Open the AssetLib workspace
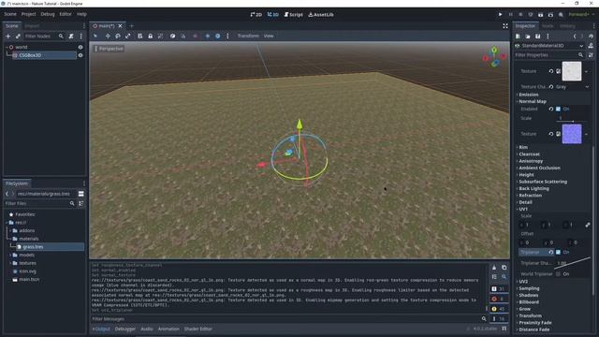 click(x=321, y=15)
